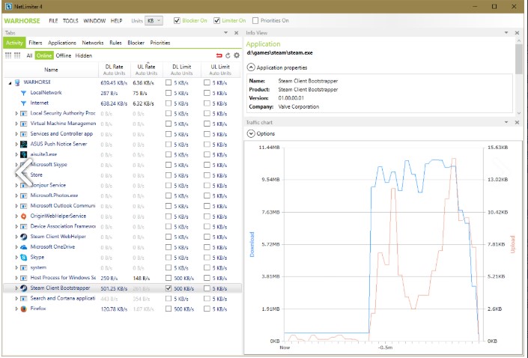The image size is (528, 358).
Task: Click the Microsoft OneDrive cloud icon
Action: point(23,246)
